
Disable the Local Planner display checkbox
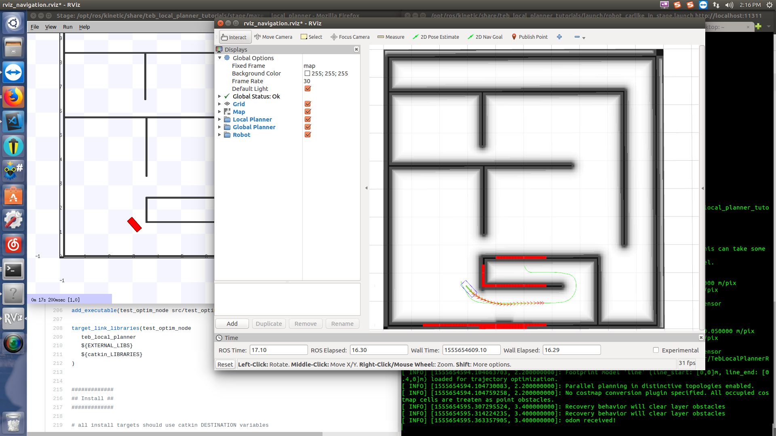click(x=308, y=119)
